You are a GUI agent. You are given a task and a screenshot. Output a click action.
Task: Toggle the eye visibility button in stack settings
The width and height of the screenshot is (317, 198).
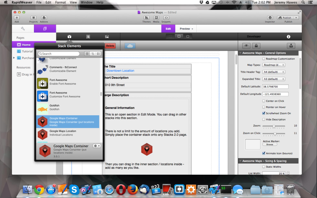tap(246, 46)
